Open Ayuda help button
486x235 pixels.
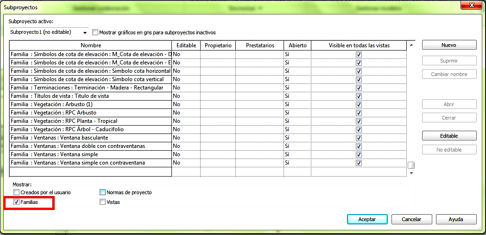point(455,219)
